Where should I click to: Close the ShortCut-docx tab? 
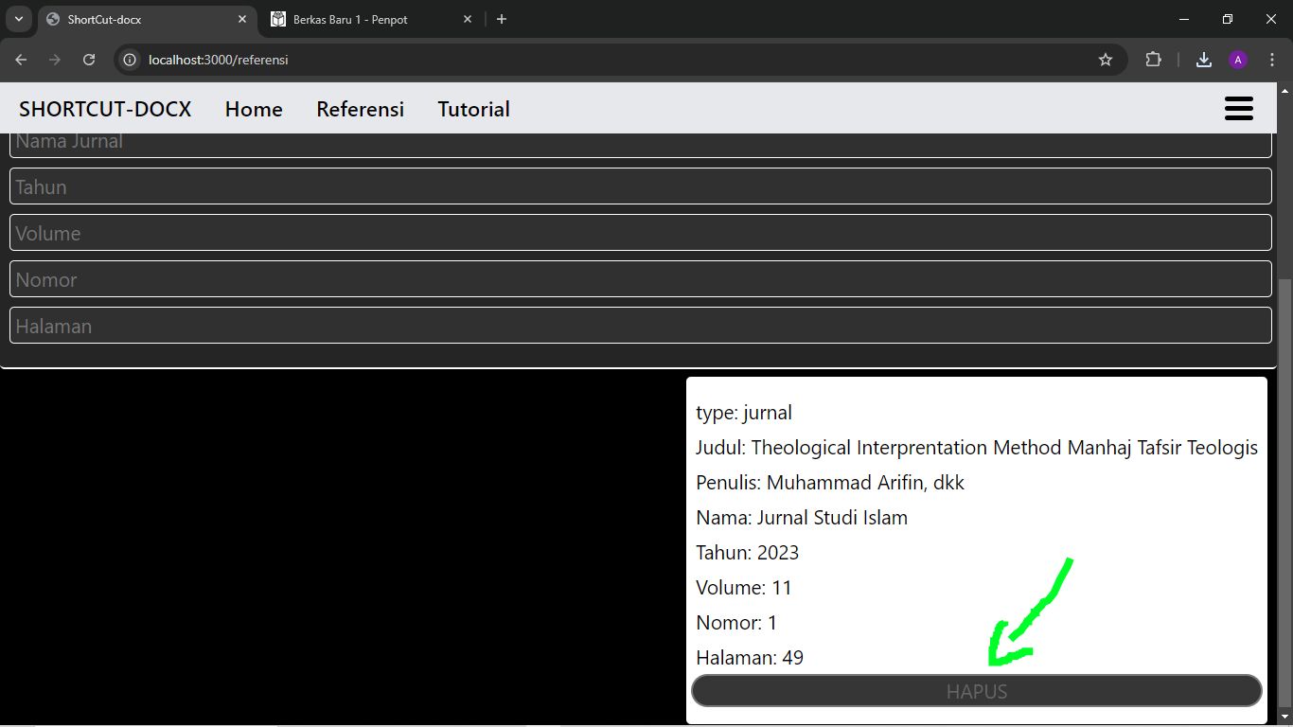242,19
